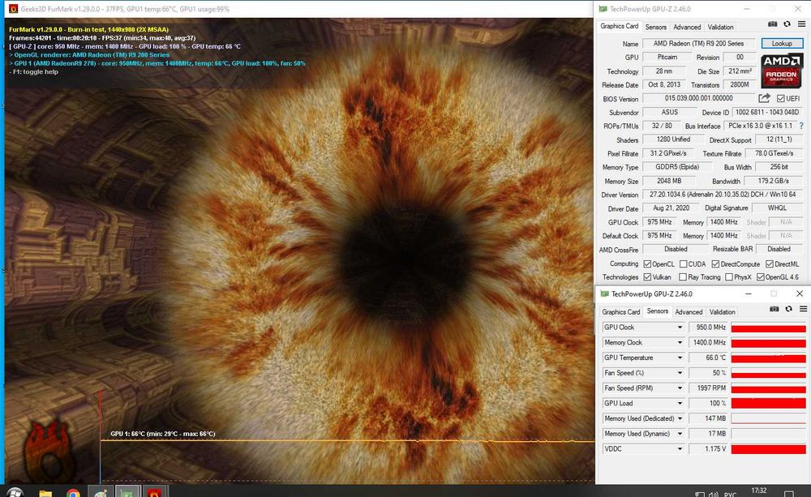Click upper GPU-Z window title bar icon
811x497 pixels.
603,9
